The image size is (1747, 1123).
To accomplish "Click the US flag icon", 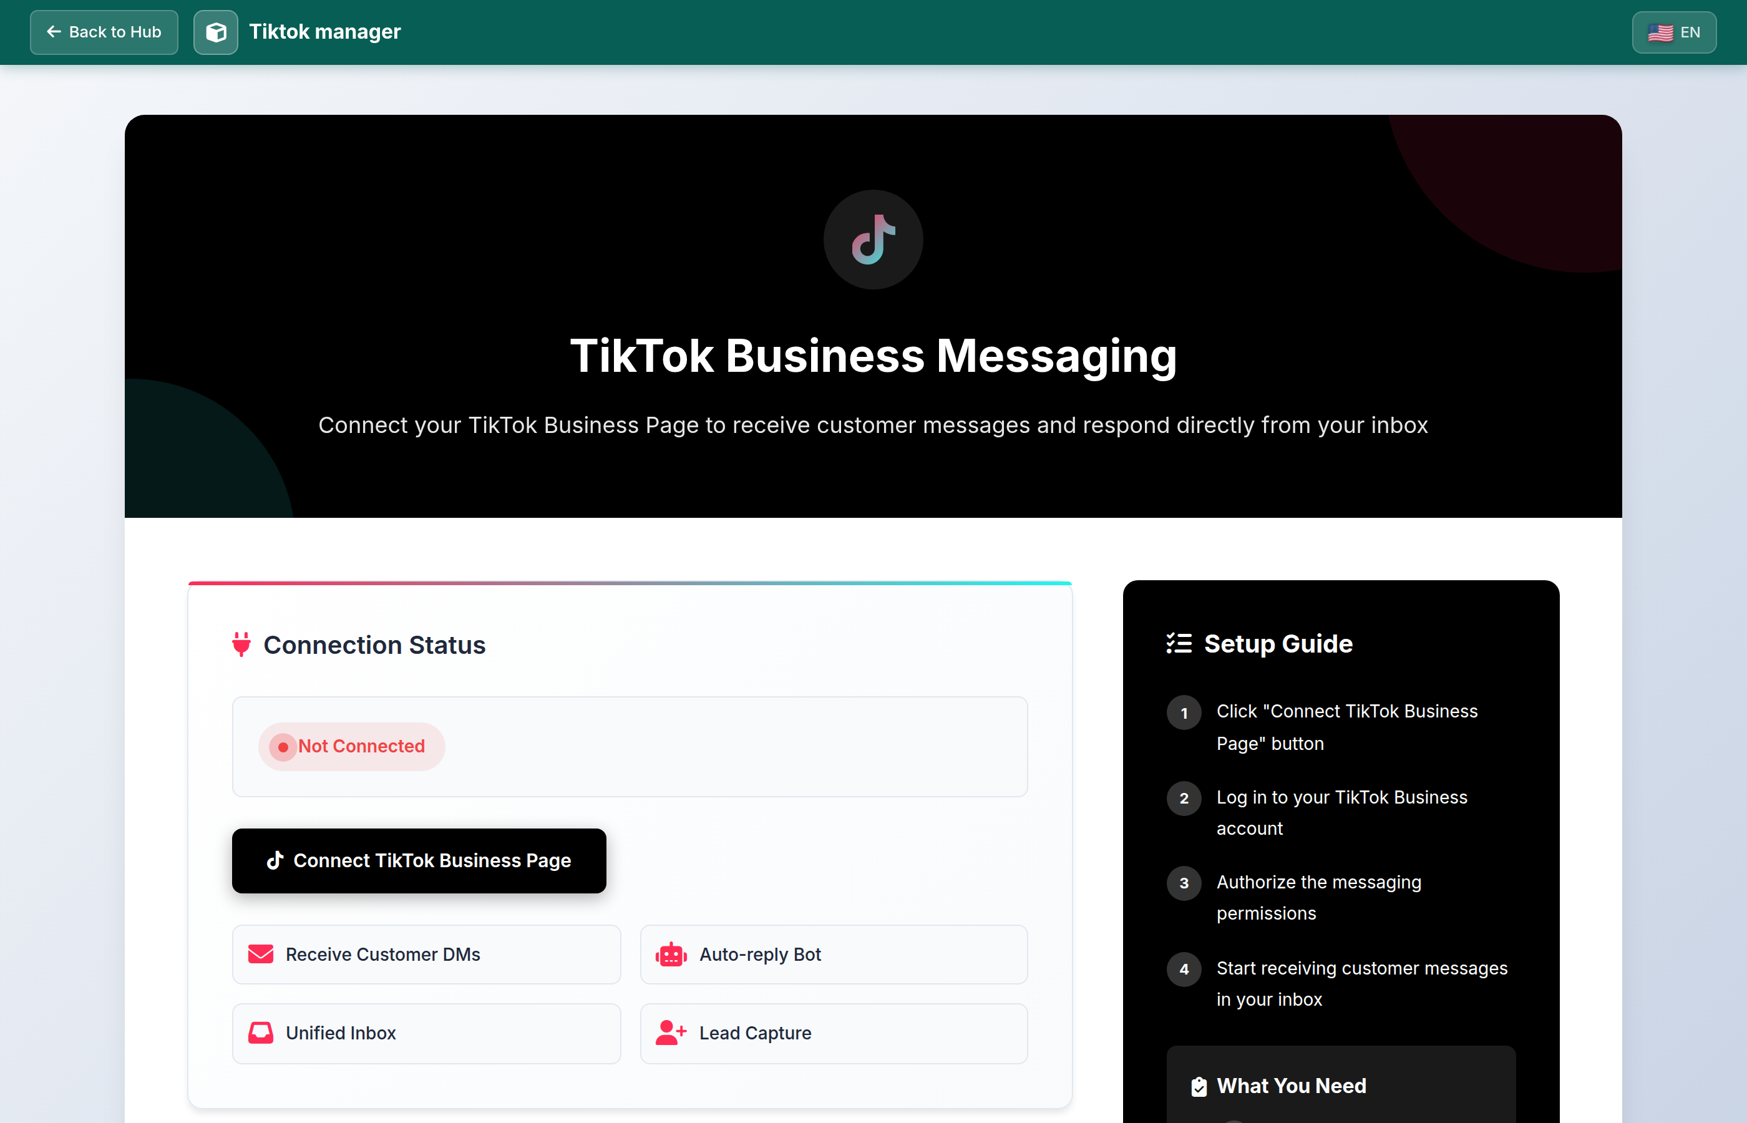I will click(1660, 33).
